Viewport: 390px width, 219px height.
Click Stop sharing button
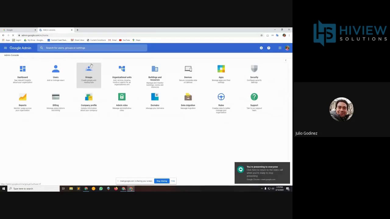[162, 181]
